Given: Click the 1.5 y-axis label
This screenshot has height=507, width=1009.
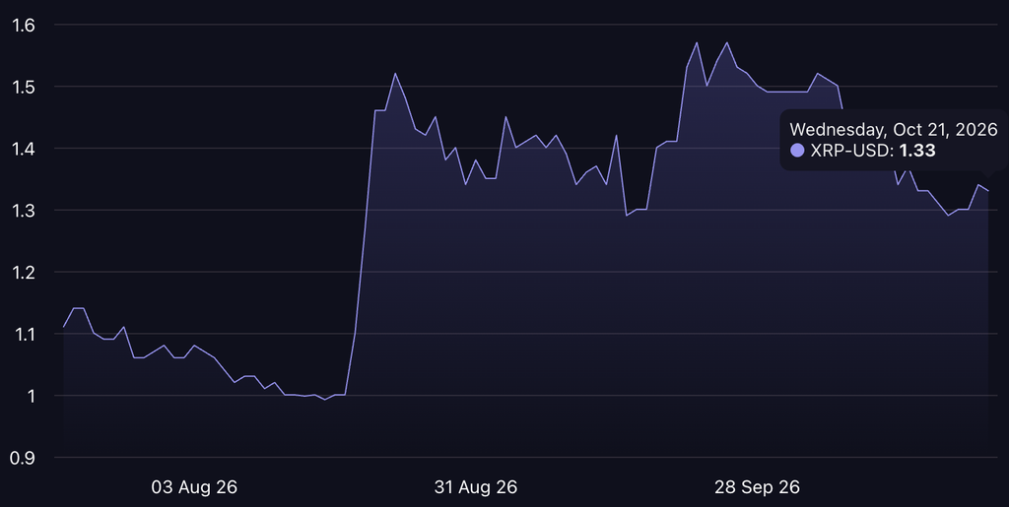Looking at the screenshot, I should click(x=24, y=87).
